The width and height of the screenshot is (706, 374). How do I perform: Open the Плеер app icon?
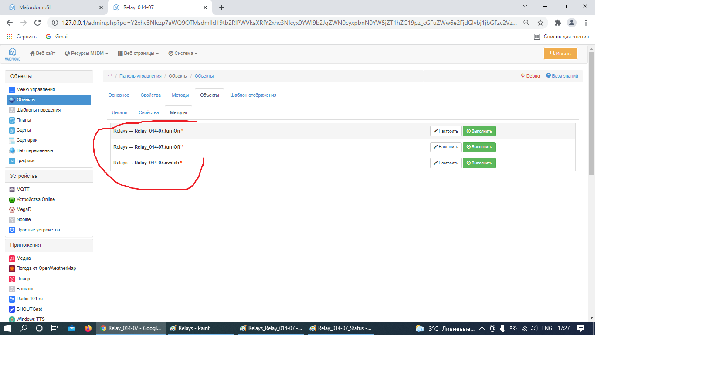click(12, 279)
